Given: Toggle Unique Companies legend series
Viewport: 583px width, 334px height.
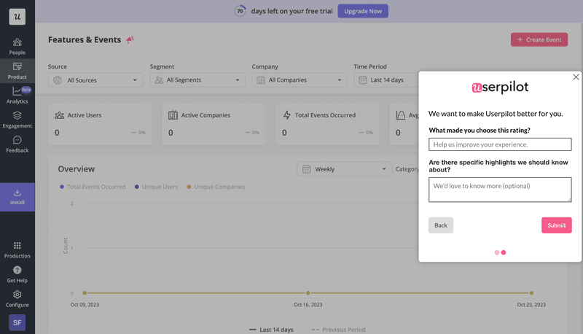Looking at the screenshot, I should 216,187.
